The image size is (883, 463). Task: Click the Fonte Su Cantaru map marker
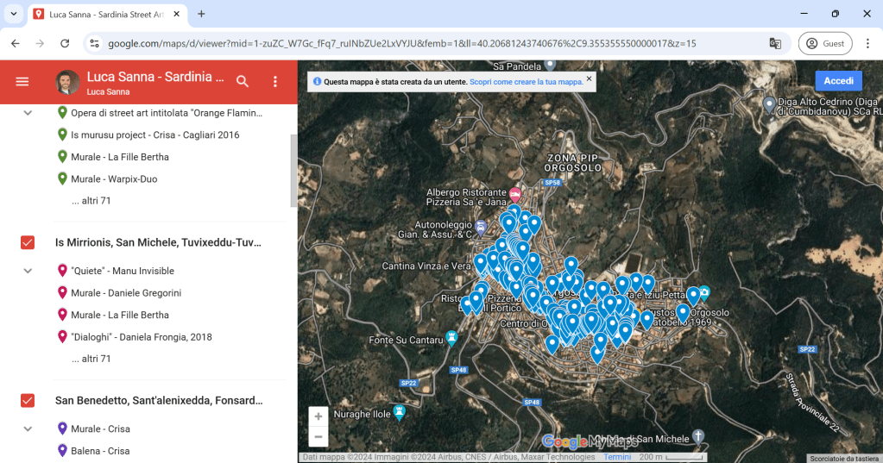pyautogui.click(x=451, y=336)
